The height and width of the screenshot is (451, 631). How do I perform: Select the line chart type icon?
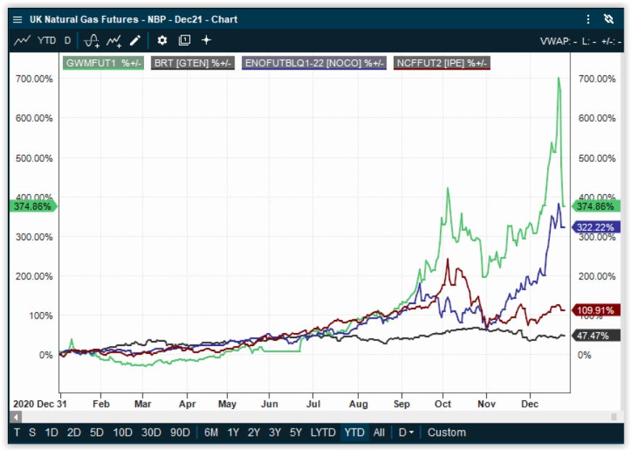22,41
